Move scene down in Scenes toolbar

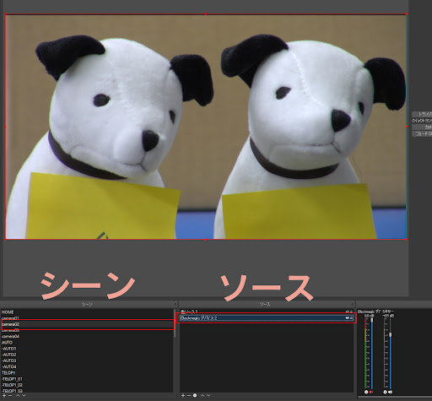tap(24, 396)
